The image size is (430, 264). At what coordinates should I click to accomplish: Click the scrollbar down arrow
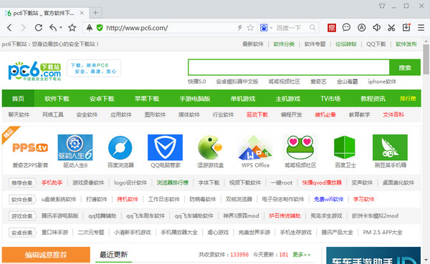(426, 260)
